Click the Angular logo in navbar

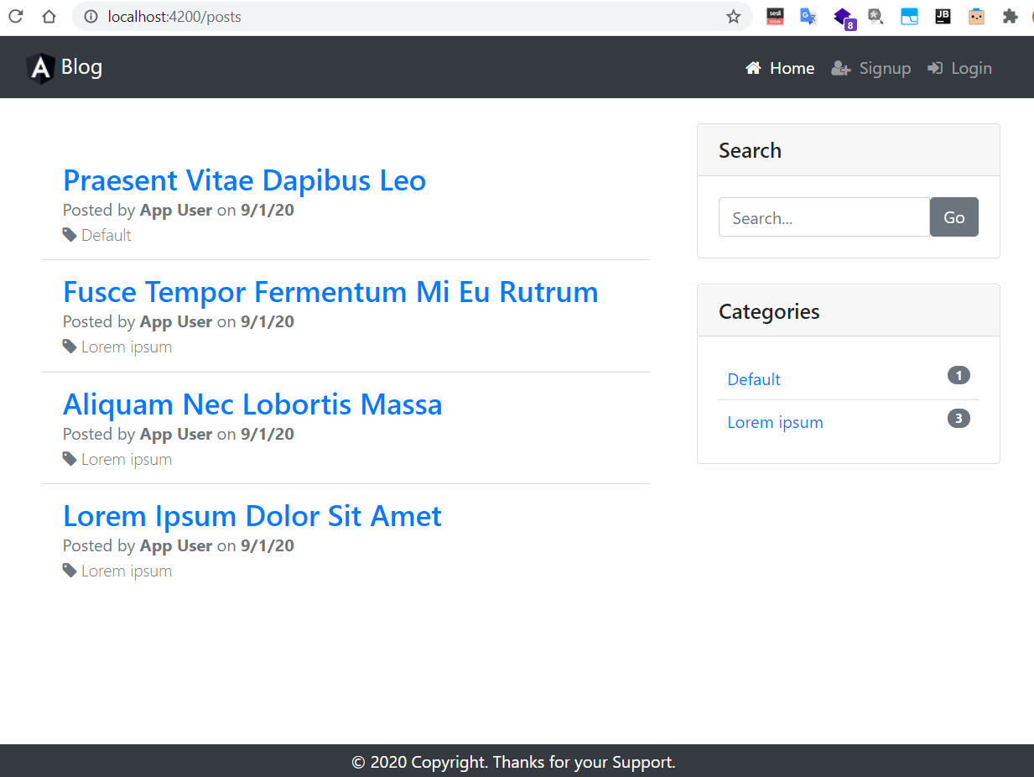(x=40, y=68)
